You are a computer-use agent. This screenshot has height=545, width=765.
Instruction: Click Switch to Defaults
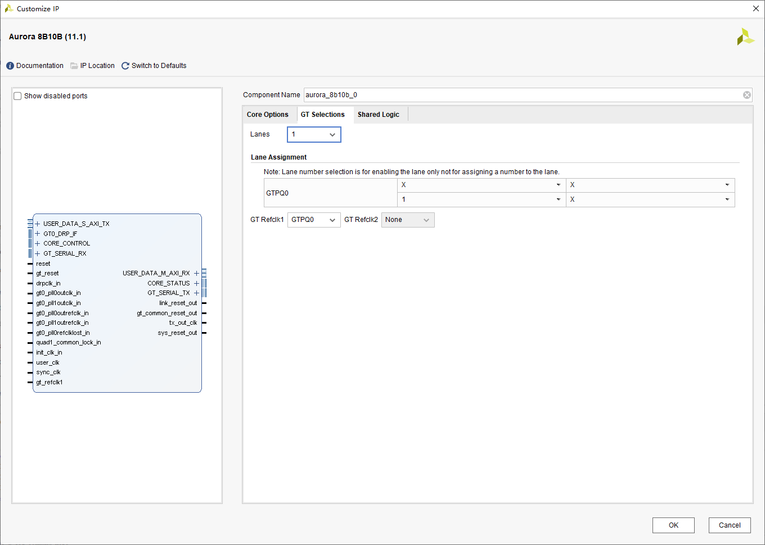159,66
